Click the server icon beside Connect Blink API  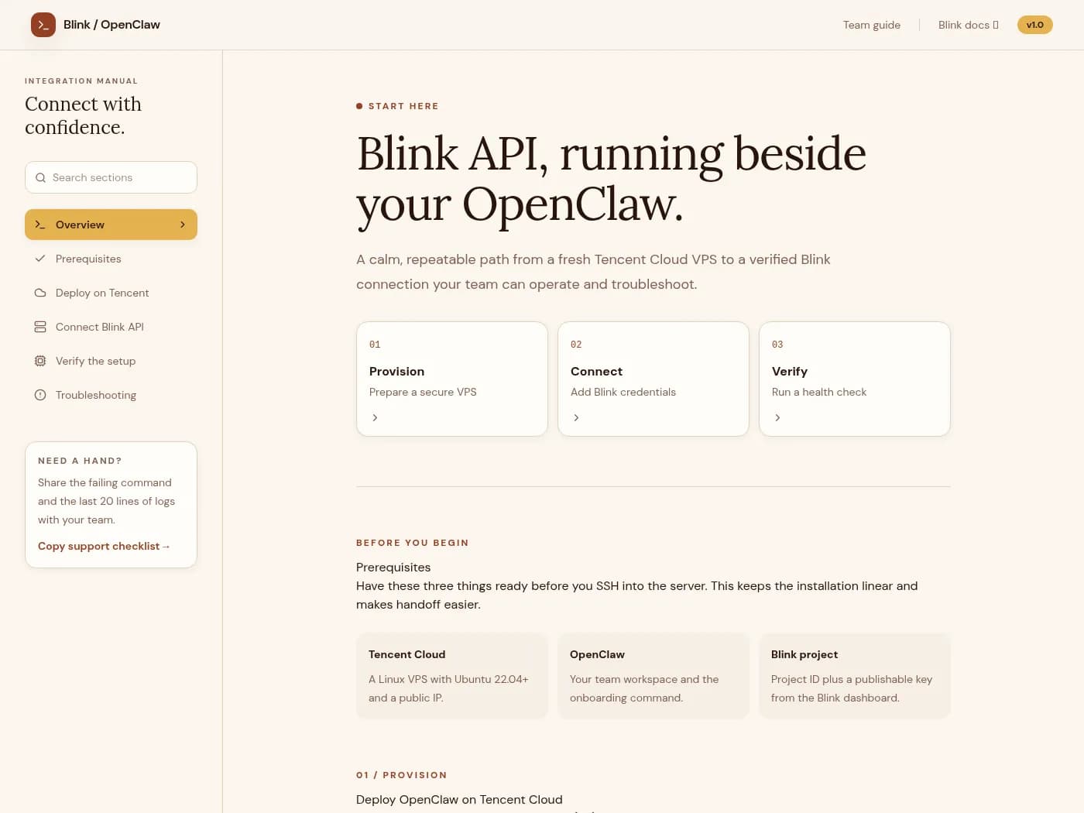coord(40,327)
